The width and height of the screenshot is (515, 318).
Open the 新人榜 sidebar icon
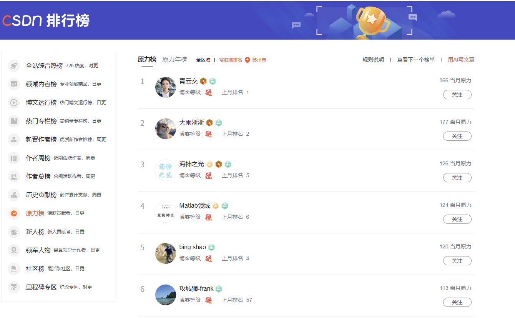click(14, 232)
